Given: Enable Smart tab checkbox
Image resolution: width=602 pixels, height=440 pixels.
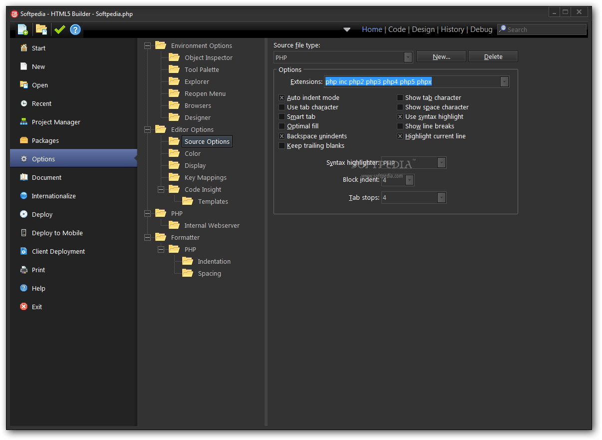Looking at the screenshot, I should (x=282, y=117).
